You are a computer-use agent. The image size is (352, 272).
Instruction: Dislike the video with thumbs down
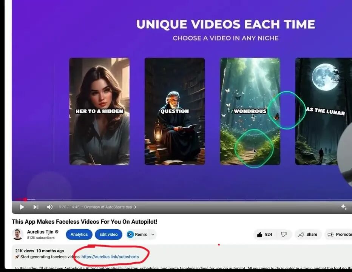[x=284, y=235]
